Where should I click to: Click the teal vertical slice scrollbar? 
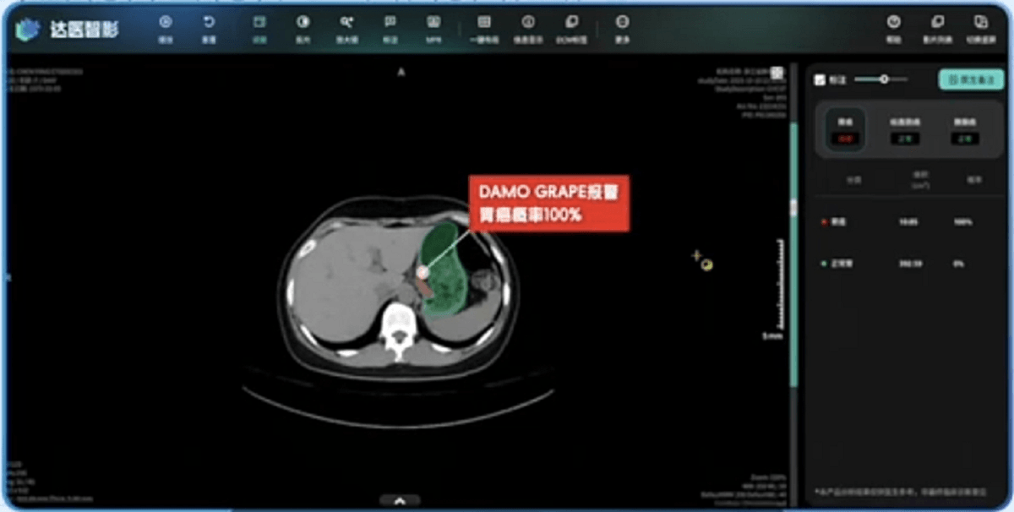(x=793, y=253)
